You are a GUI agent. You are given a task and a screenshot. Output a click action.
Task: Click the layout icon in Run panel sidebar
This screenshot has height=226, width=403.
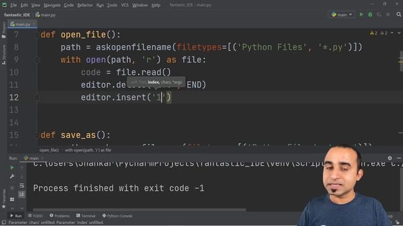click(12, 199)
